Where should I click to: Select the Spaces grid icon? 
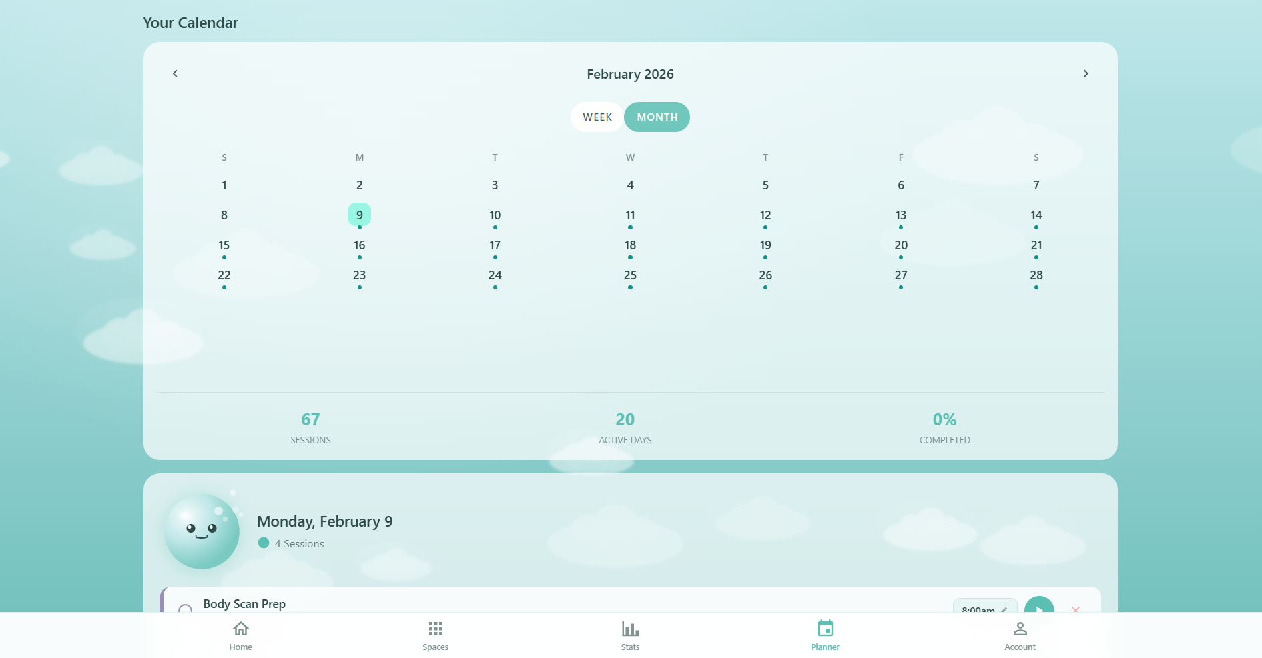click(x=435, y=634)
